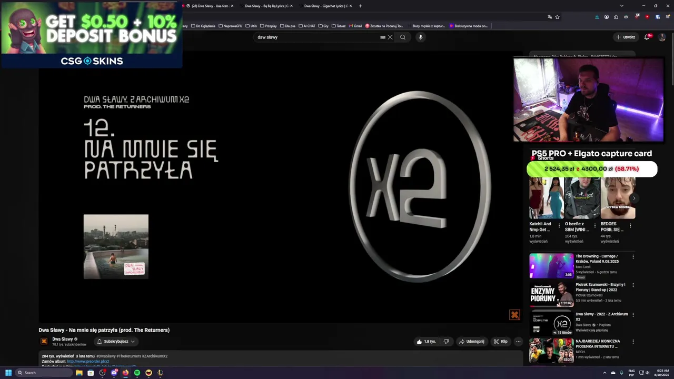Open the account avatar menu
Image resolution: width=674 pixels, height=379 pixels.
pyautogui.click(x=662, y=37)
